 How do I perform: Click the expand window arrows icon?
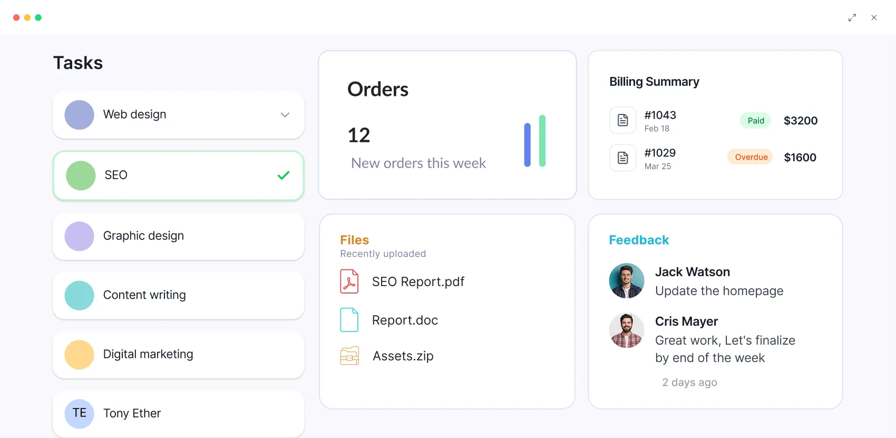coord(852,17)
